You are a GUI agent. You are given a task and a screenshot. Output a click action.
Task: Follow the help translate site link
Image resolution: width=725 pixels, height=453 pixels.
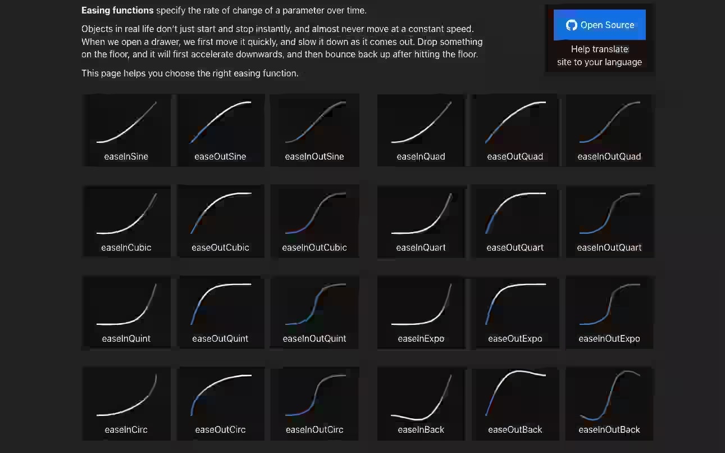[599, 56]
